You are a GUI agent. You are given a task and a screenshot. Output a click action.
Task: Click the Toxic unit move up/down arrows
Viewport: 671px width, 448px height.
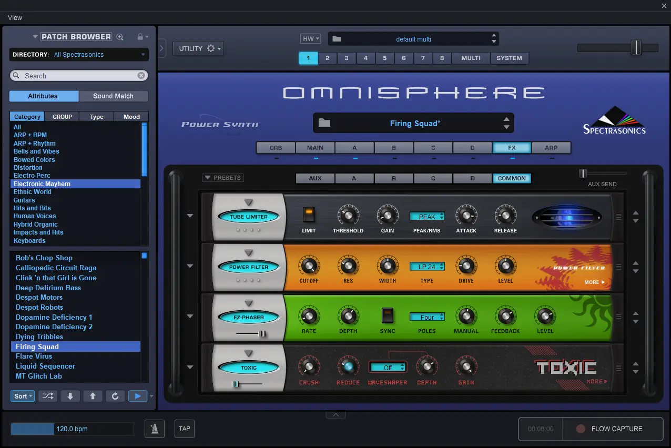coord(636,368)
